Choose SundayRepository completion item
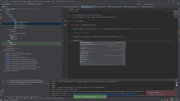Viewport: 180px width, 101px height. (102, 42)
